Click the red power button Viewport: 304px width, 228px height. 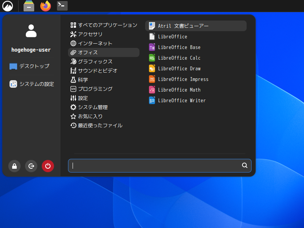pos(48,166)
